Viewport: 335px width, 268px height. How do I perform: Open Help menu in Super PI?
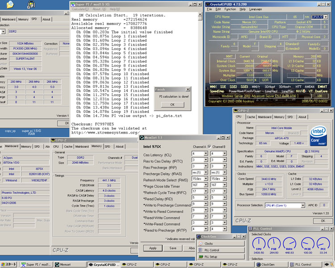(115, 9)
